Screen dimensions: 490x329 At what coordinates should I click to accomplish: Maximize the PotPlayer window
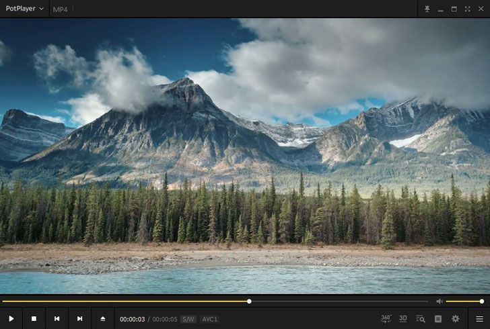(x=454, y=9)
